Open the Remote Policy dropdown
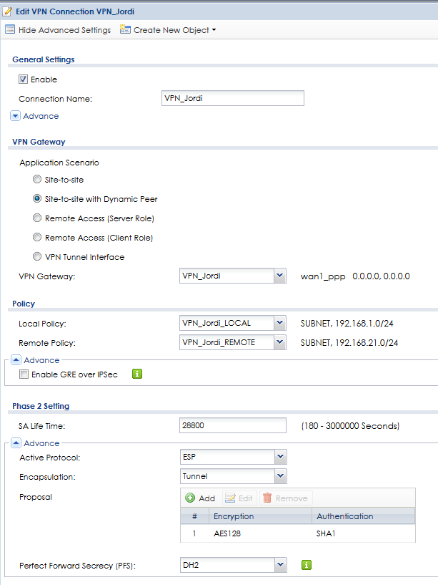Screen dimensions: 438x585 click(x=279, y=342)
